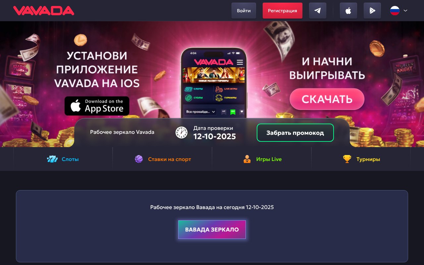Open the Apple iOS app icon button

(x=348, y=11)
